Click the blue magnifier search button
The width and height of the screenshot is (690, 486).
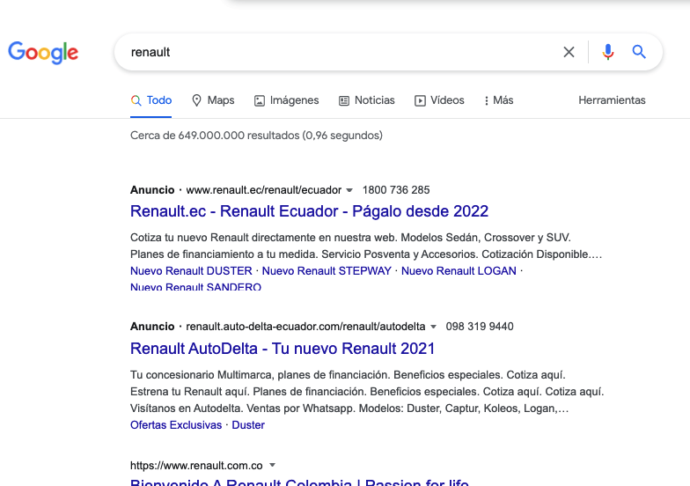(639, 52)
